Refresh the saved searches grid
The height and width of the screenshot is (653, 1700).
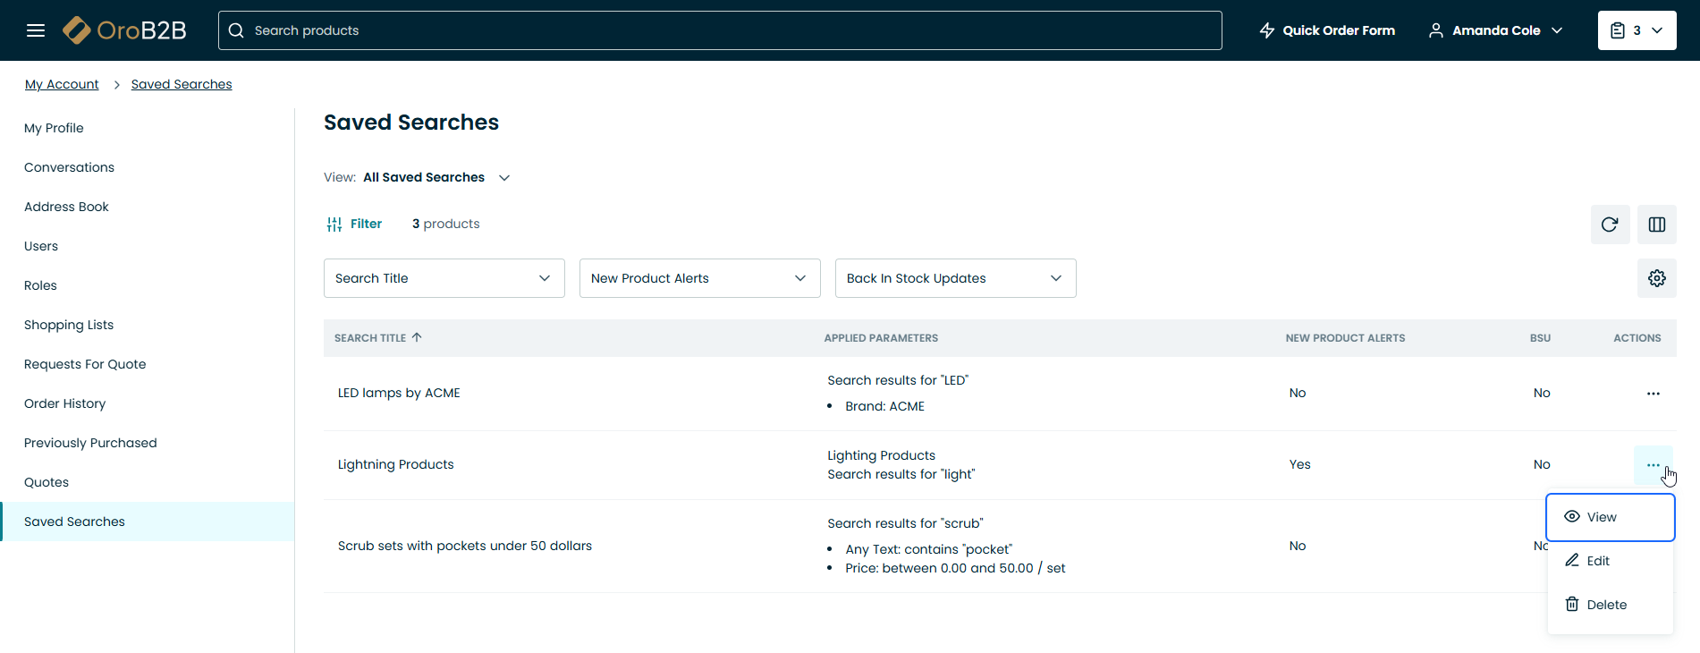1610,225
